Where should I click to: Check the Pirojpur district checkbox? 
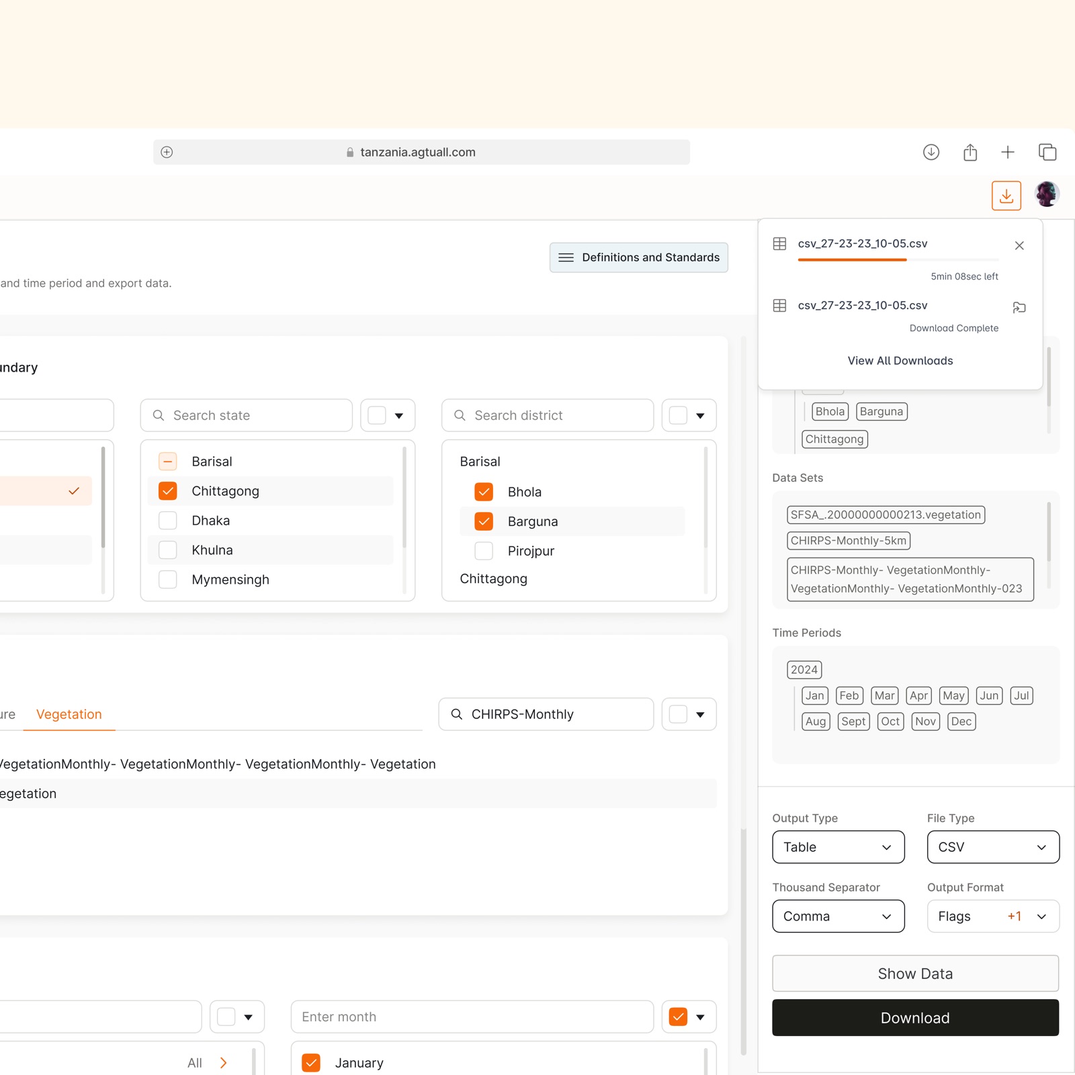pos(484,551)
